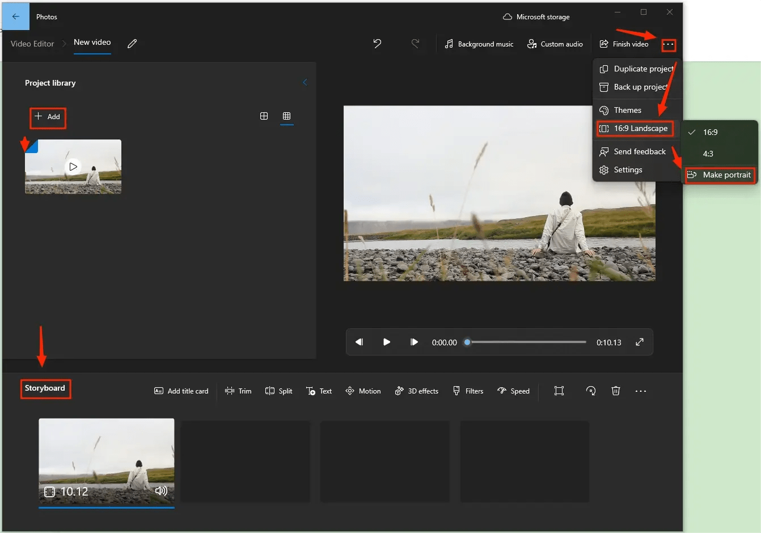Collapse the Project library panel

[x=305, y=82]
